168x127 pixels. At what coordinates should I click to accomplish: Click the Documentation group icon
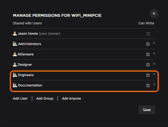pyautogui.click(x=15, y=85)
